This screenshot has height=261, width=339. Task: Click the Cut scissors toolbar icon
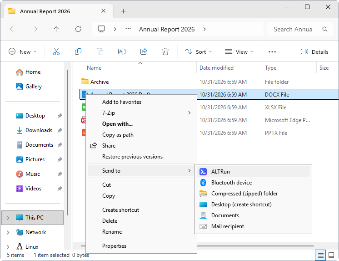[56, 51]
